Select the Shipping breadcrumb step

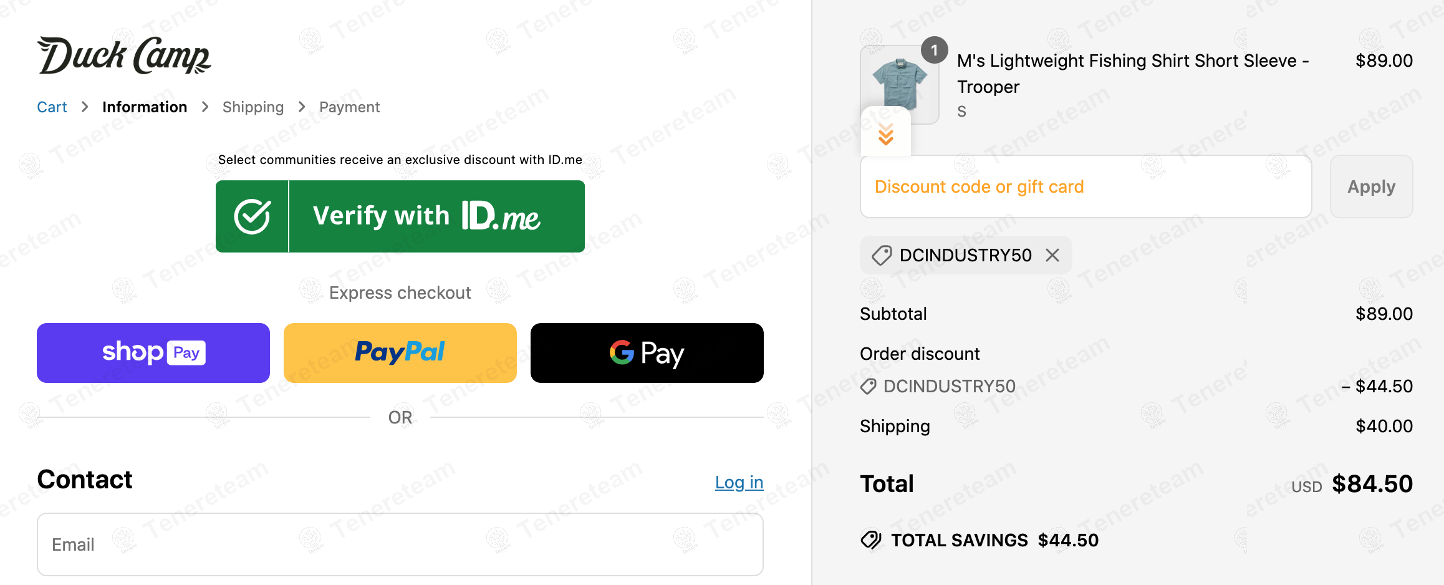[x=253, y=107]
